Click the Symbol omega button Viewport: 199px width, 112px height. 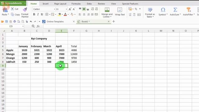point(163,12)
